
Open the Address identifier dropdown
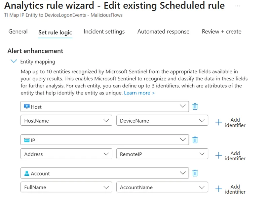tap(66, 154)
